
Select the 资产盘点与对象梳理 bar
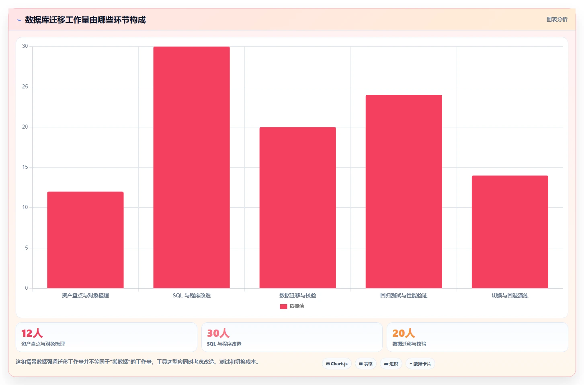85,240
